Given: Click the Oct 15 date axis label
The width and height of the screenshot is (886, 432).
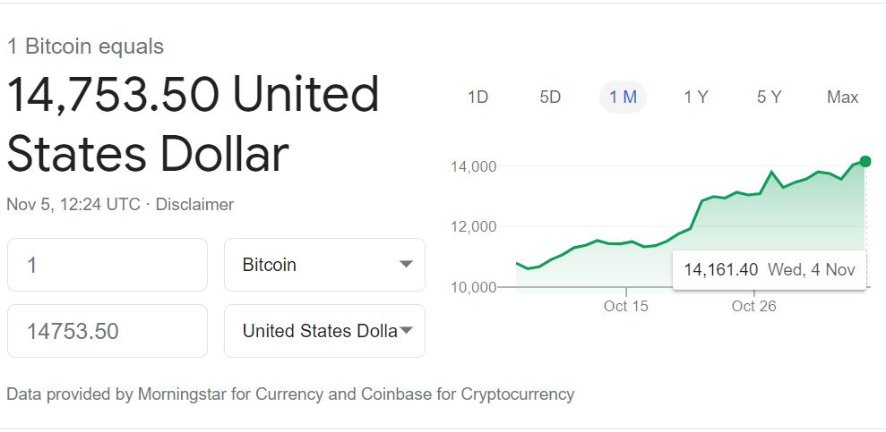Looking at the screenshot, I should 625,306.
